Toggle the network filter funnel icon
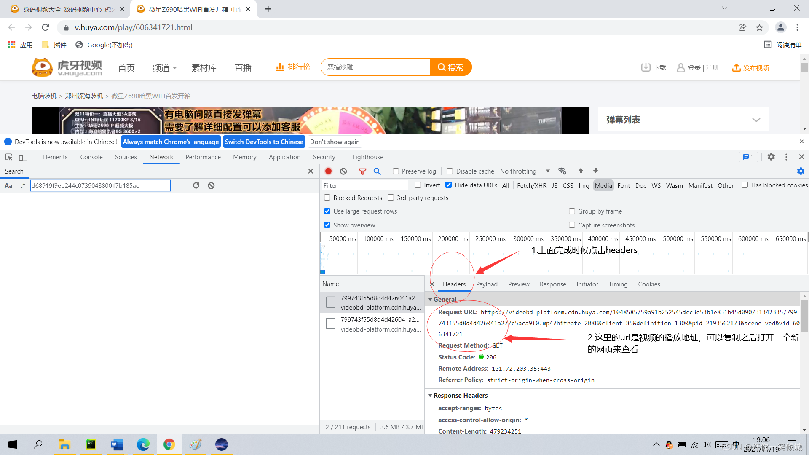Image resolution: width=809 pixels, height=455 pixels. pyautogui.click(x=362, y=171)
